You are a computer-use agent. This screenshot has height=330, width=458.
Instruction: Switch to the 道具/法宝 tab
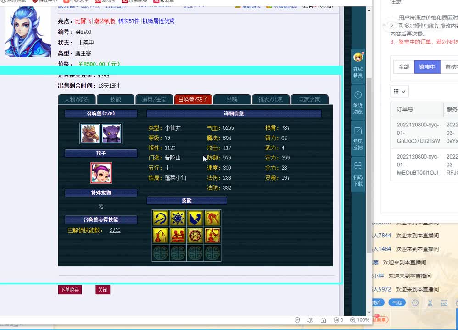[x=154, y=99]
